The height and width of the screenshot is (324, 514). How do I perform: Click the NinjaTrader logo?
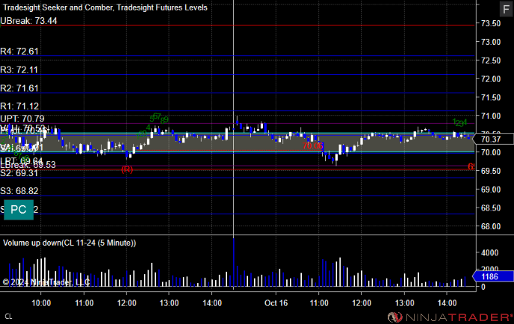click(x=450, y=317)
